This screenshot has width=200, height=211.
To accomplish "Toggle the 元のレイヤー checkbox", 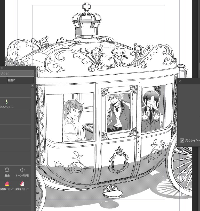I will pos(182,140).
